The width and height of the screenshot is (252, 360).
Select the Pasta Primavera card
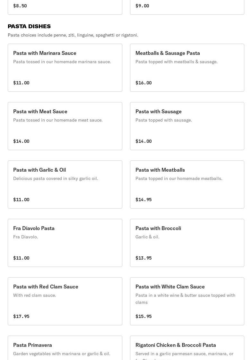pyautogui.click(x=65, y=348)
